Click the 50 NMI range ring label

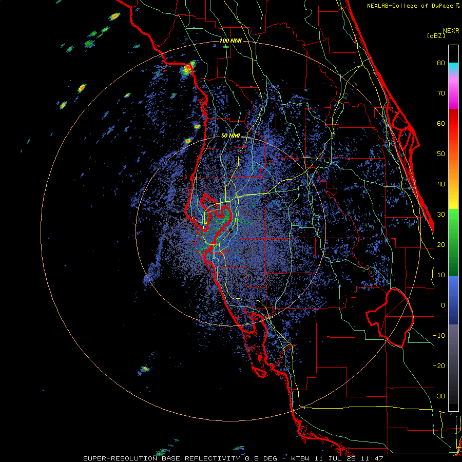coord(230,136)
